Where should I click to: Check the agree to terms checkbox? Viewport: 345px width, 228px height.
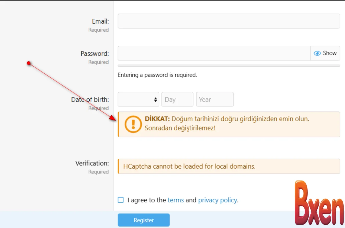[x=121, y=200]
